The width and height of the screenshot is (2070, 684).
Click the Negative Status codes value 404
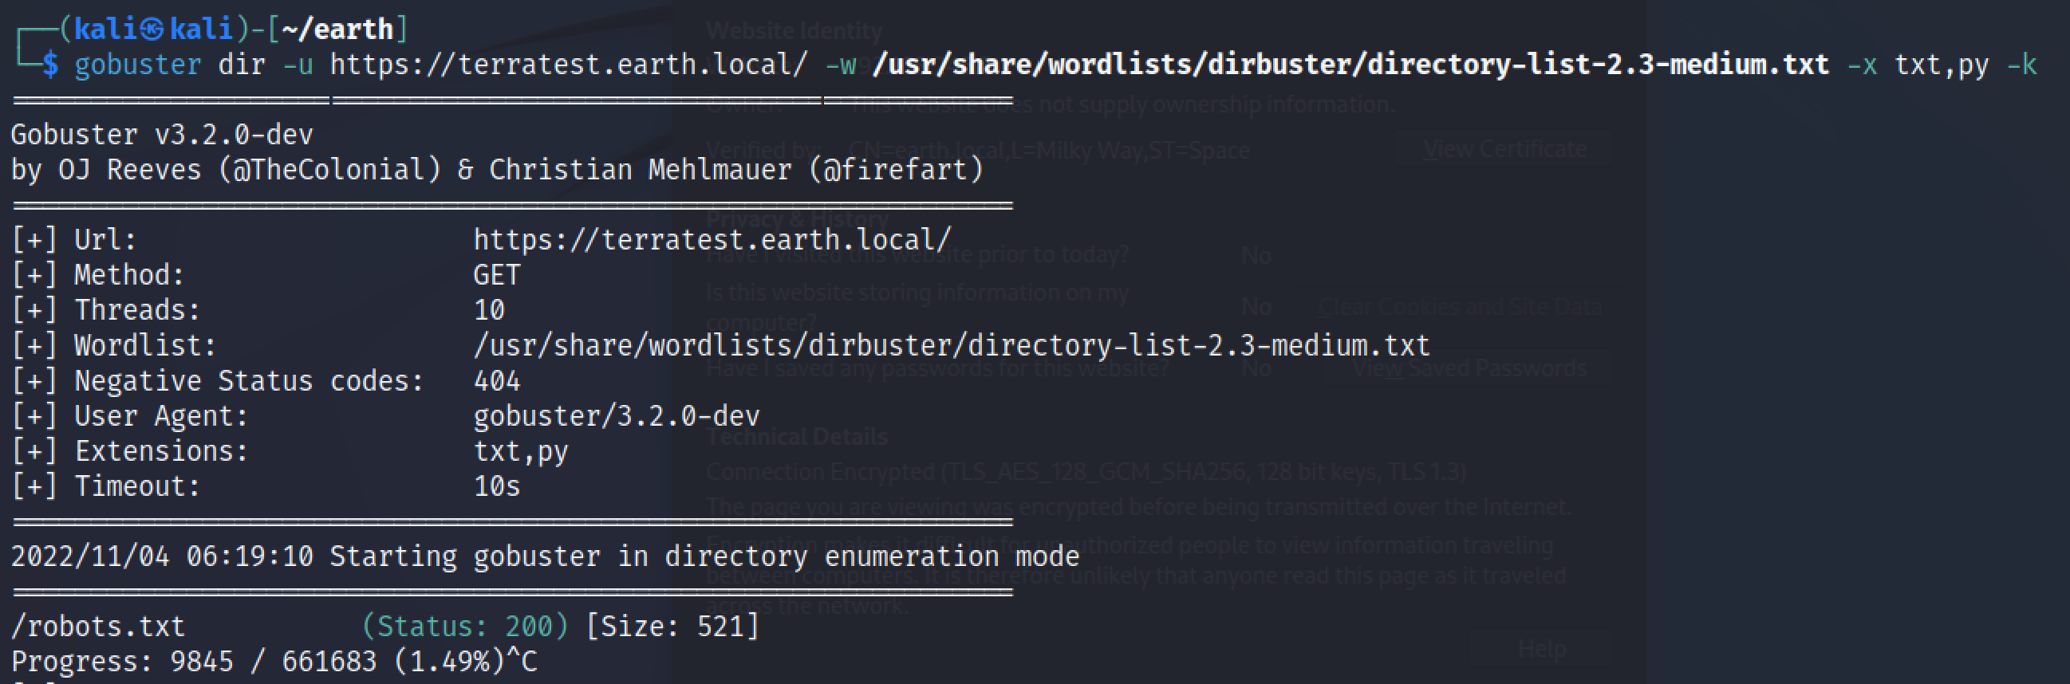[x=497, y=380]
